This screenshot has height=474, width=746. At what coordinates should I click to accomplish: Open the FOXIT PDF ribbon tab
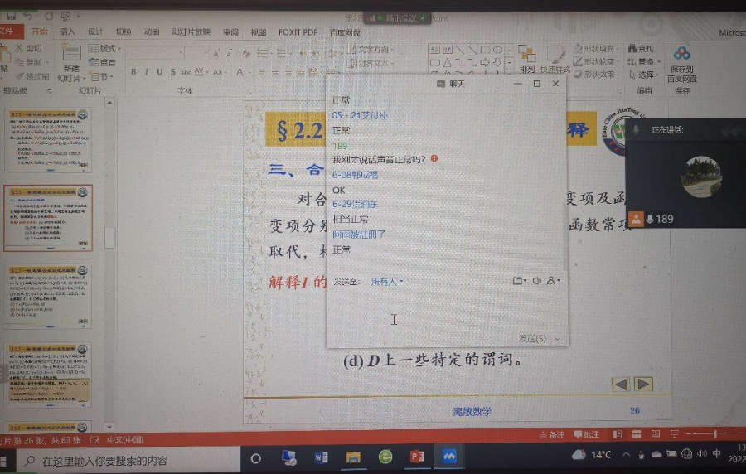coord(298,32)
